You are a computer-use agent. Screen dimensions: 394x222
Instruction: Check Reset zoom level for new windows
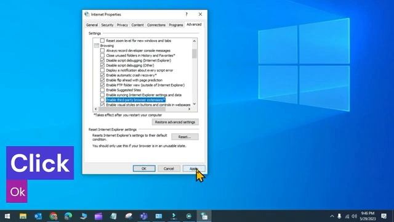click(x=102, y=41)
